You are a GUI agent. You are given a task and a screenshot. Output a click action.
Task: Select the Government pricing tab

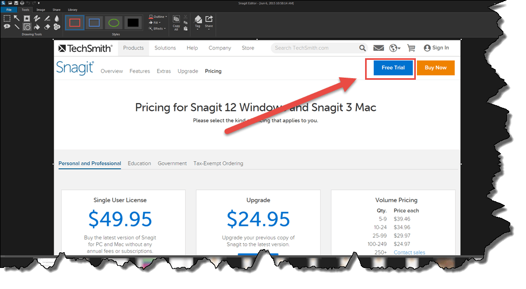coord(172,163)
